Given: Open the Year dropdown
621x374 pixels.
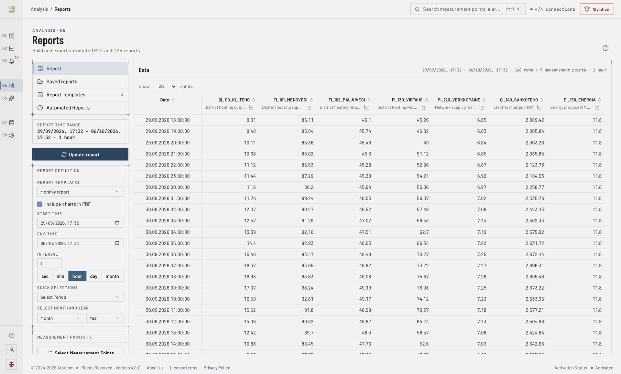Looking at the screenshot, I should pos(105,318).
